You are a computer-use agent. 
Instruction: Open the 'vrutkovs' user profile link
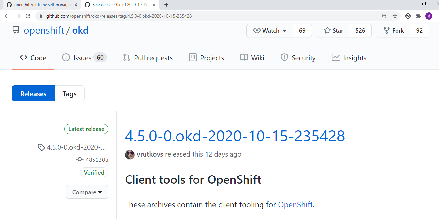150,154
